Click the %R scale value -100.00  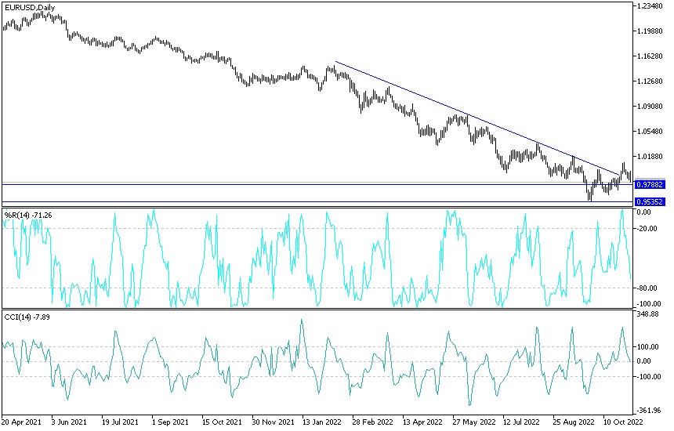pos(650,304)
